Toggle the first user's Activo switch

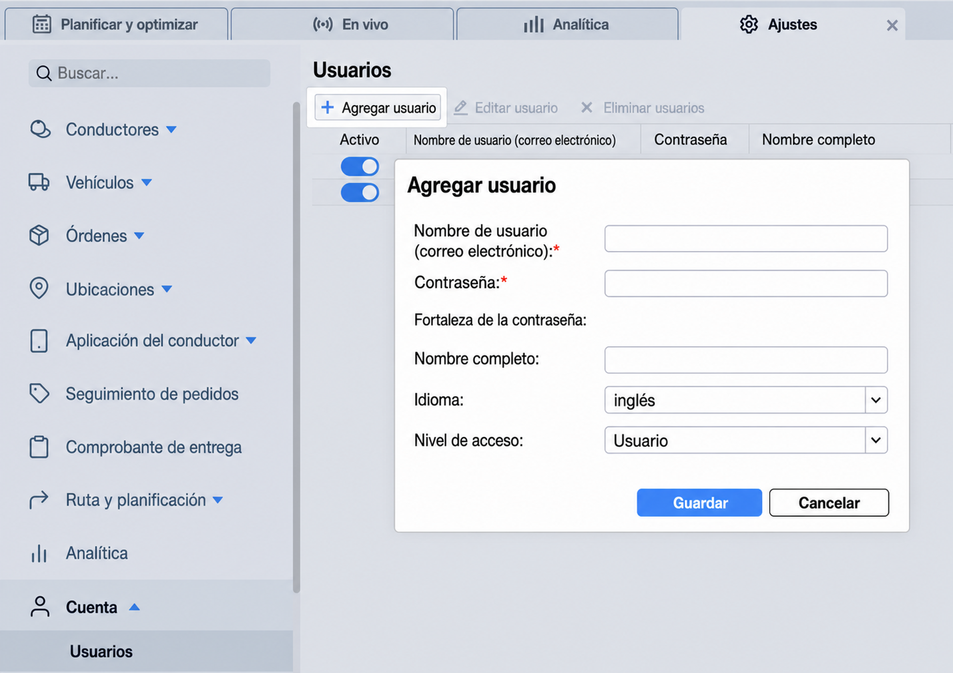coord(359,167)
